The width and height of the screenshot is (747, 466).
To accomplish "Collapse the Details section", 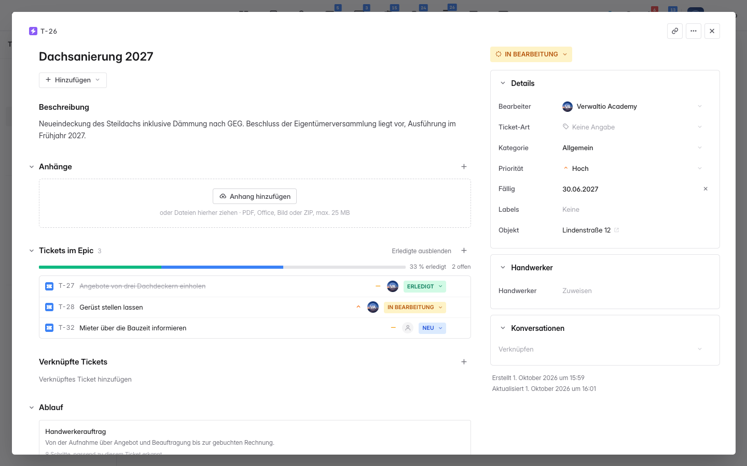I will [503, 83].
